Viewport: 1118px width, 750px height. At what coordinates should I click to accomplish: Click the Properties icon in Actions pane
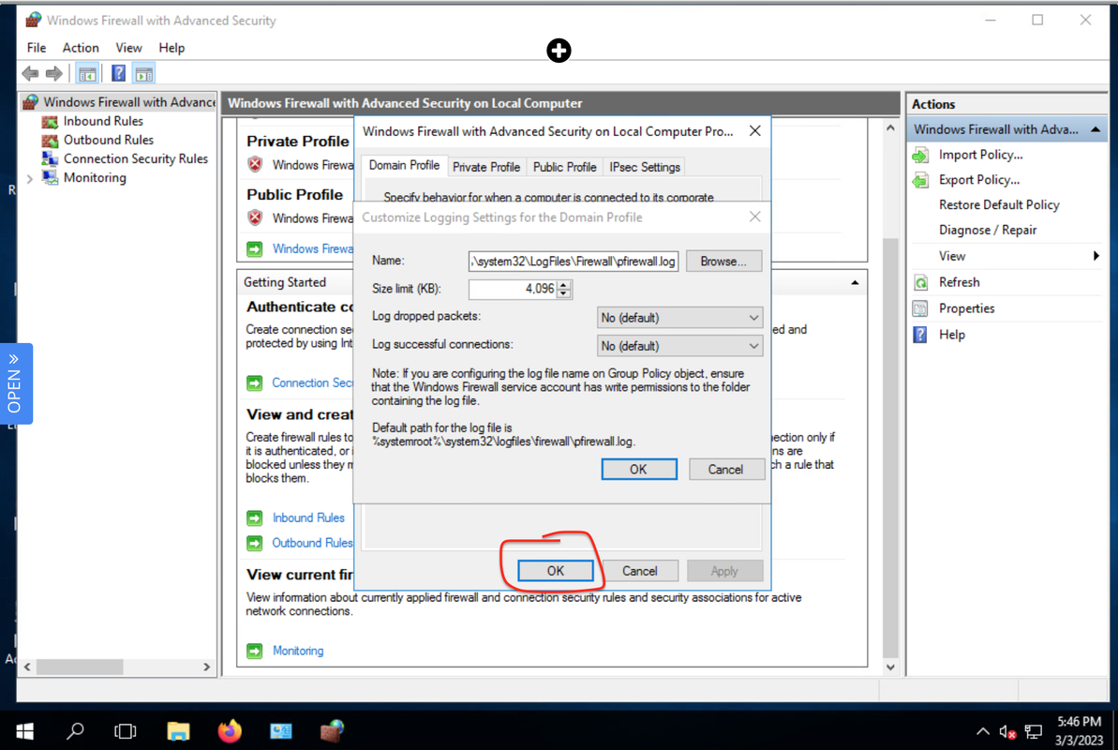[920, 308]
